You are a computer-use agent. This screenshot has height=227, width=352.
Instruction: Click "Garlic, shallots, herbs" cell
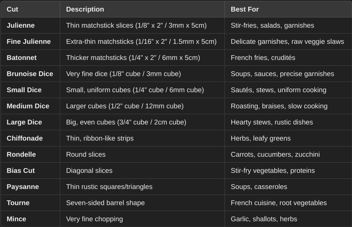(264, 219)
